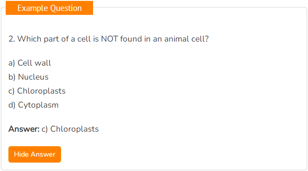Screen dimensions: 308x171
Task: Click the letter b) before Nucleus
Action: coord(12,77)
